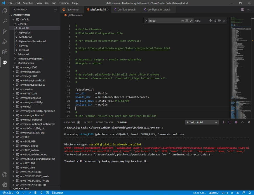
Task: Toggle find in selection
Action: [219, 20]
